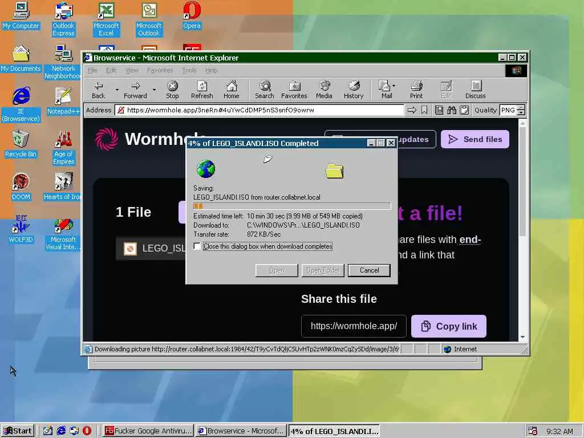Refresh the current page
The height and width of the screenshot is (438, 584).
202,90
